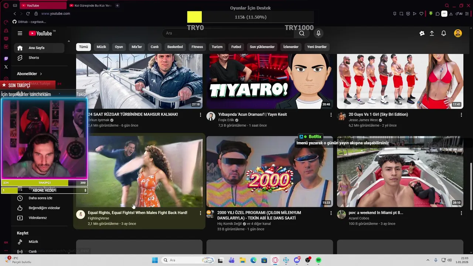
Task: Open options for Equal Rights, Equal Fights video
Action: 201,213
